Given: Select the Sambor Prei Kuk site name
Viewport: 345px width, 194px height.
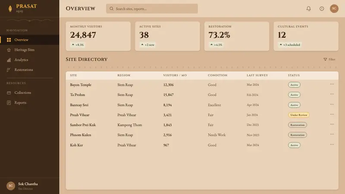Looking at the screenshot, I should 83,125.
